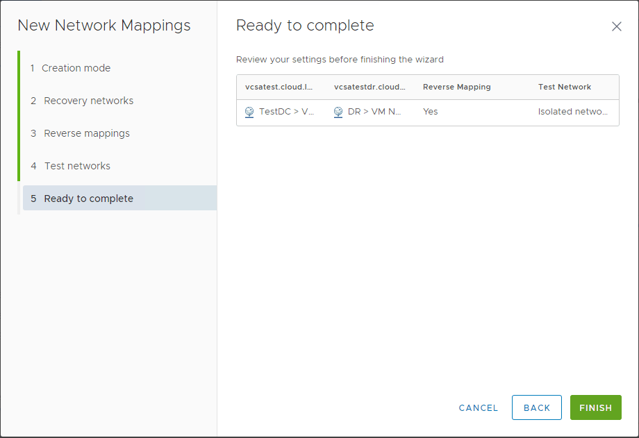Image resolution: width=639 pixels, height=438 pixels.
Task: Select step 5 Ready to complete
Action: click(x=88, y=199)
